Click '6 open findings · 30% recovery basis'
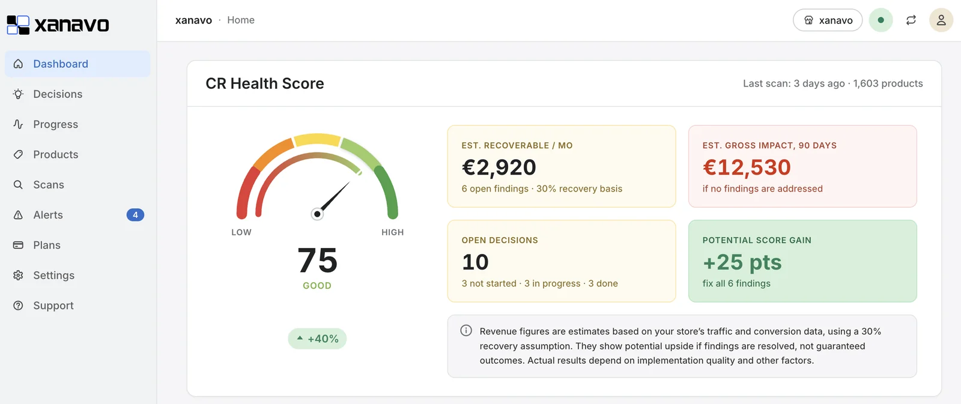The image size is (961, 404). tap(542, 188)
